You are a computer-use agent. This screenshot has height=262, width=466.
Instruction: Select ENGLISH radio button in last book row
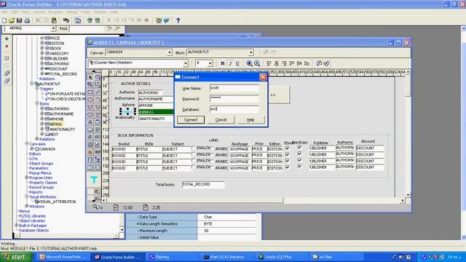coord(194,167)
